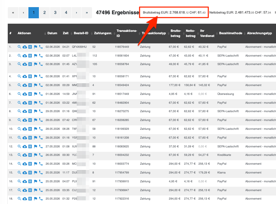The image size is (276, 204).
Task: Open document list icon in row 14
Action: tap(30, 164)
